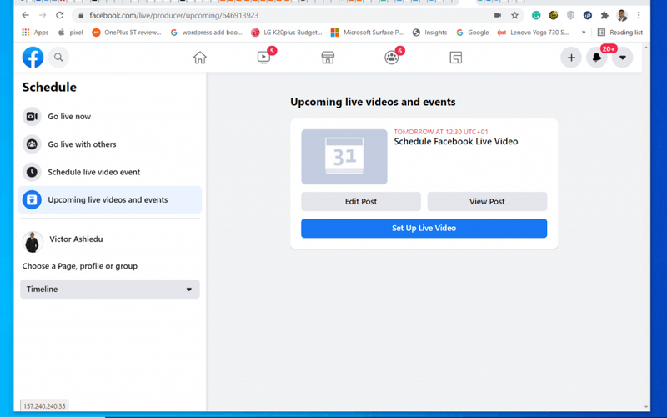Open the Marketplace storefront icon
The width and height of the screenshot is (667, 418).
point(328,58)
